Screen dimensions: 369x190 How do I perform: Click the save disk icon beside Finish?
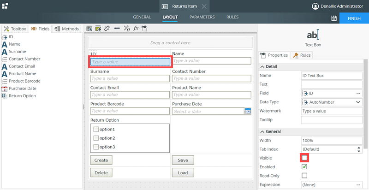tap(334, 18)
